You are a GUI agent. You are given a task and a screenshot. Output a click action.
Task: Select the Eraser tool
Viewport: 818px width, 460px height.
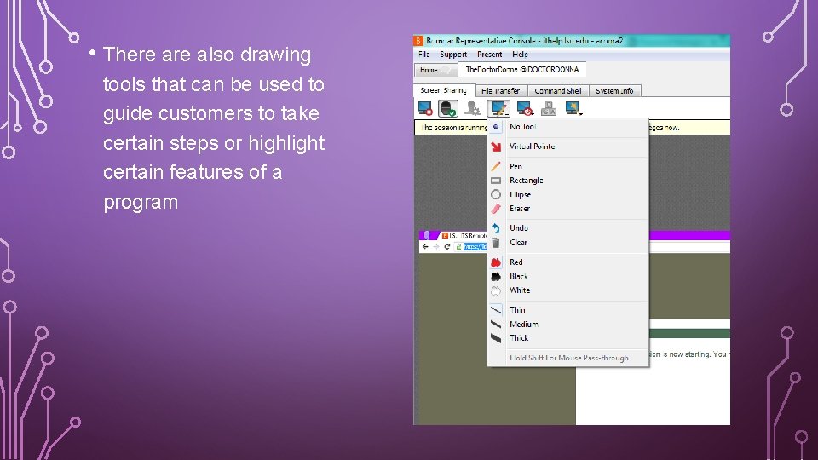(568, 209)
